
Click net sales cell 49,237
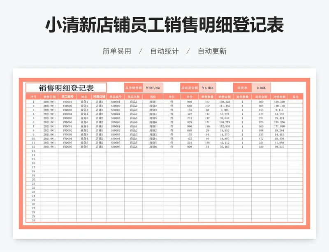(x=279, y=147)
